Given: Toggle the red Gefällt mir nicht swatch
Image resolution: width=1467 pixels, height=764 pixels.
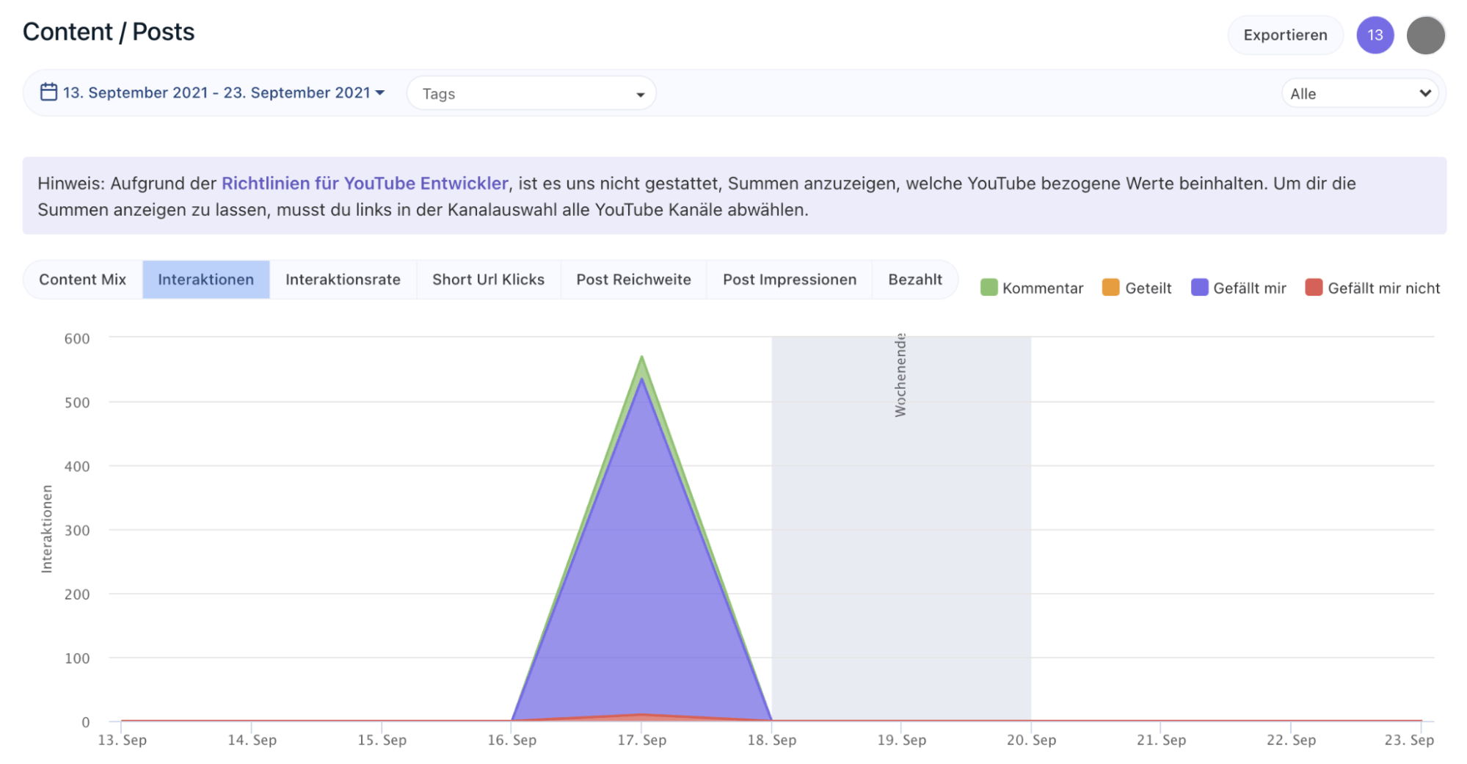Looking at the screenshot, I should [x=1314, y=288].
